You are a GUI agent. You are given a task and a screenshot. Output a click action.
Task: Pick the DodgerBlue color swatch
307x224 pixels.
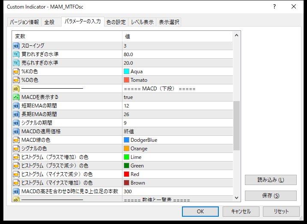pyautogui.click(x=126, y=140)
